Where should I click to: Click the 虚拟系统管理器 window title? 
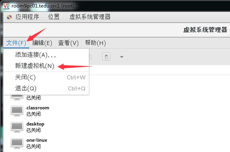pos(205,30)
